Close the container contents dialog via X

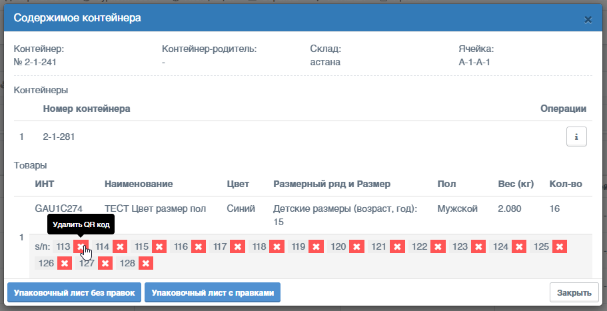[x=588, y=20]
